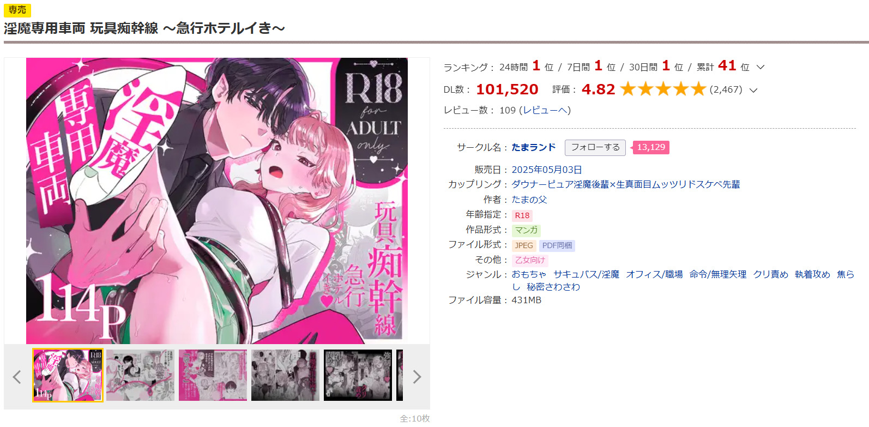Click the 乙女向け tag
The image size is (869, 427).
tap(530, 260)
